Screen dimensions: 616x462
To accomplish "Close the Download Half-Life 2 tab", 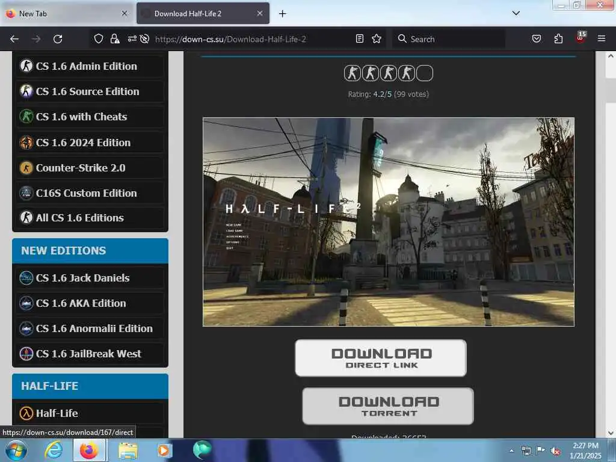I will (x=260, y=13).
